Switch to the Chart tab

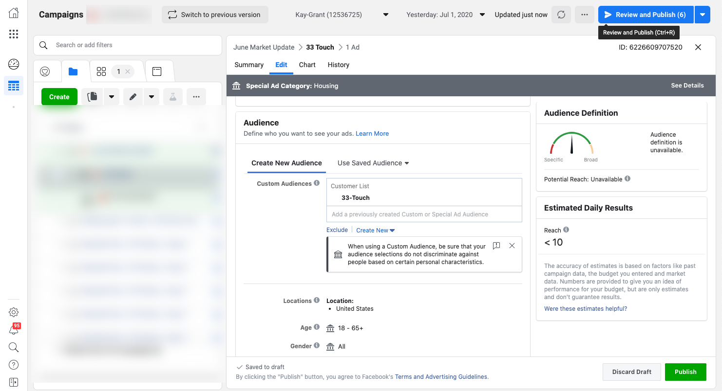coord(307,65)
